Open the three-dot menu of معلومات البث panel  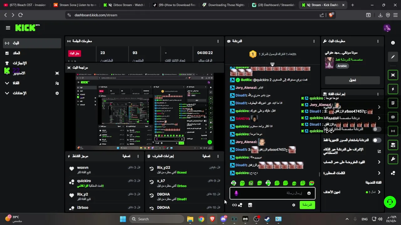pyautogui.click(x=378, y=41)
